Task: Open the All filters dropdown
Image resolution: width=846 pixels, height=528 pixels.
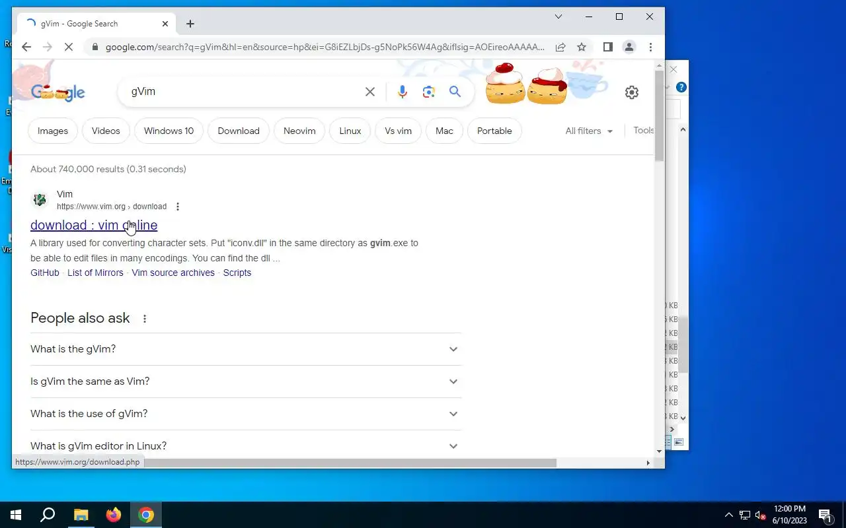Action: [x=589, y=131]
